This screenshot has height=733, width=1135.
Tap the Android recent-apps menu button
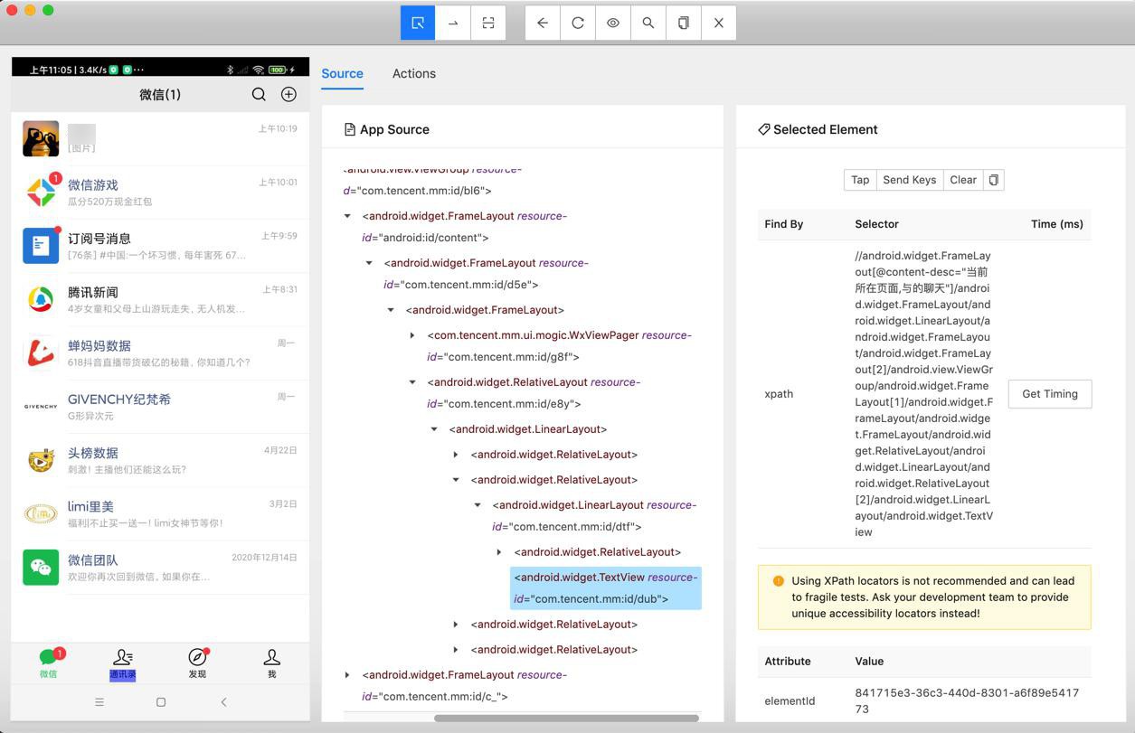click(99, 702)
